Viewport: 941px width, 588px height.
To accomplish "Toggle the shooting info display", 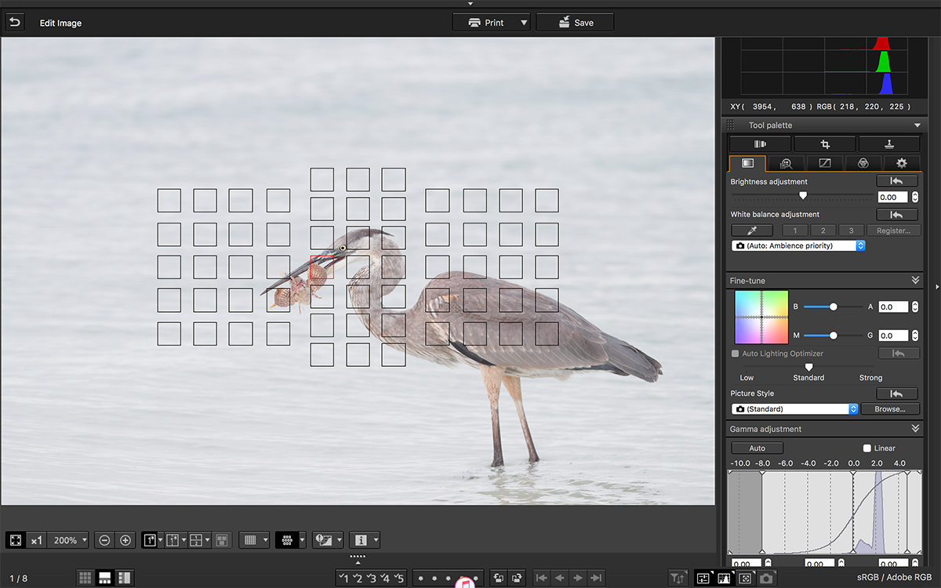I will point(361,540).
